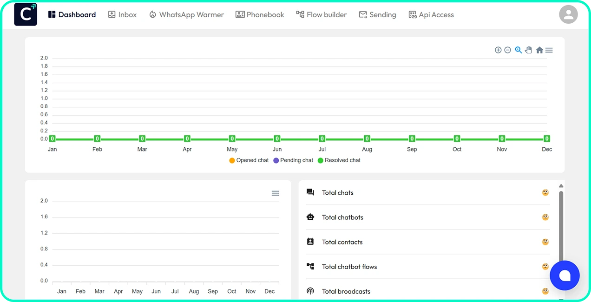Screen dimensions: 591x302
Task: Open the Flow builder page
Action: (322, 15)
